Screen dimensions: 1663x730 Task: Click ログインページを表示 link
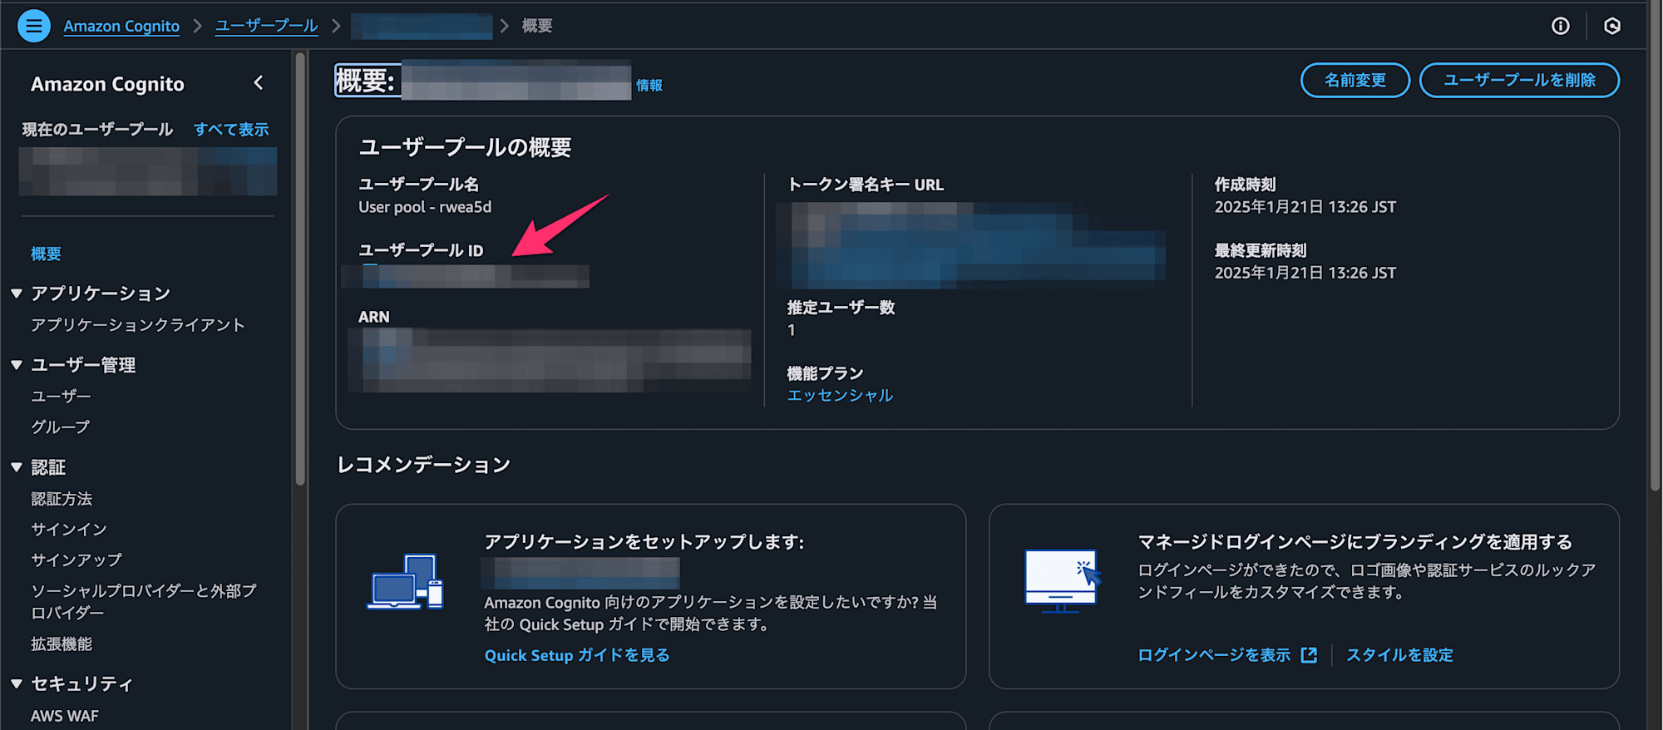click(x=1214, y=655)
